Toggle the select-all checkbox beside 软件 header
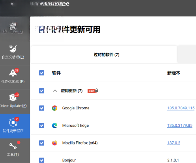 [x=41, y=73]
